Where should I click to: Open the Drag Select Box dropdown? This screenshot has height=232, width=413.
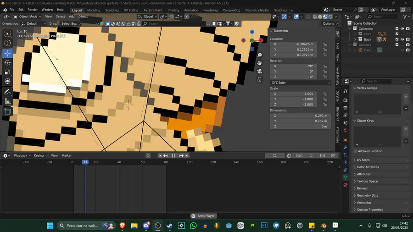70,23
